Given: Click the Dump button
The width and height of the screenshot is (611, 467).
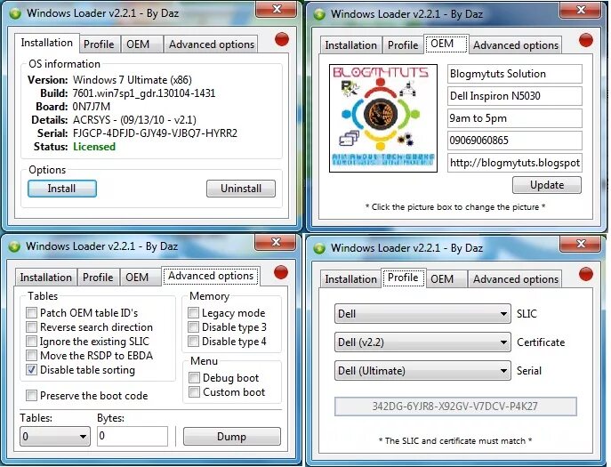Looking at the screenshot, I should [232, 436].
